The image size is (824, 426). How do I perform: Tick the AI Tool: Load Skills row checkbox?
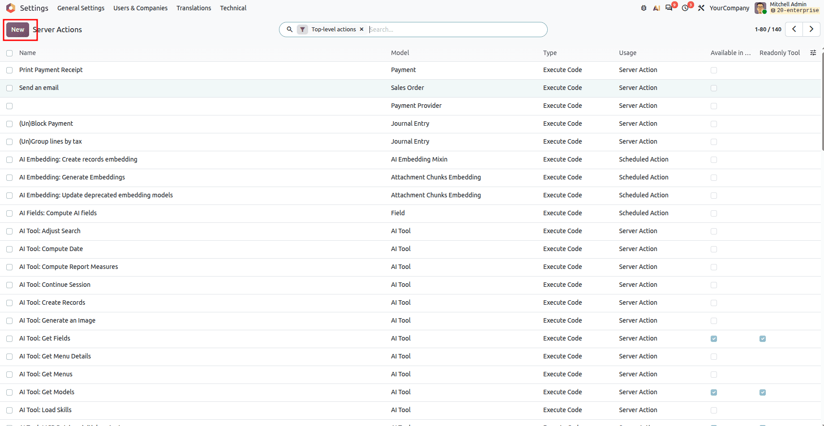pyautogui.click(x=9, y=410)
